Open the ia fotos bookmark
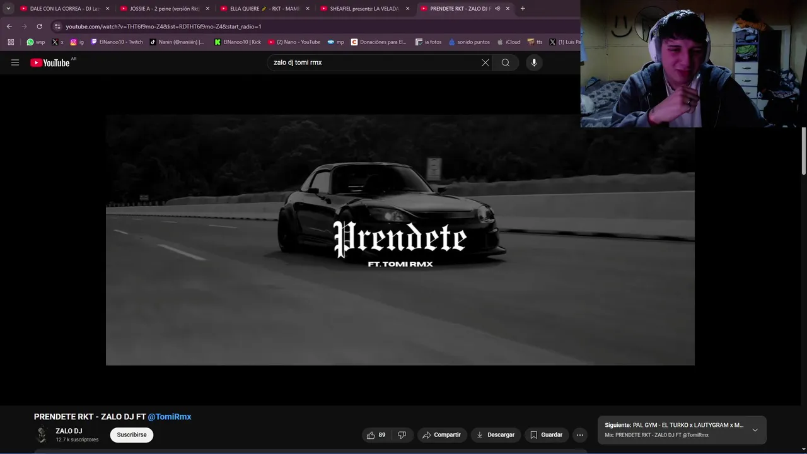807x454 pixels. [429, 42]
